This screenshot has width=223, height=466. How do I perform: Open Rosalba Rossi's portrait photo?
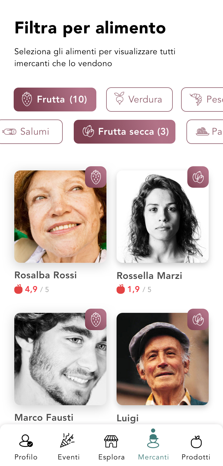(x=56, y=220)
